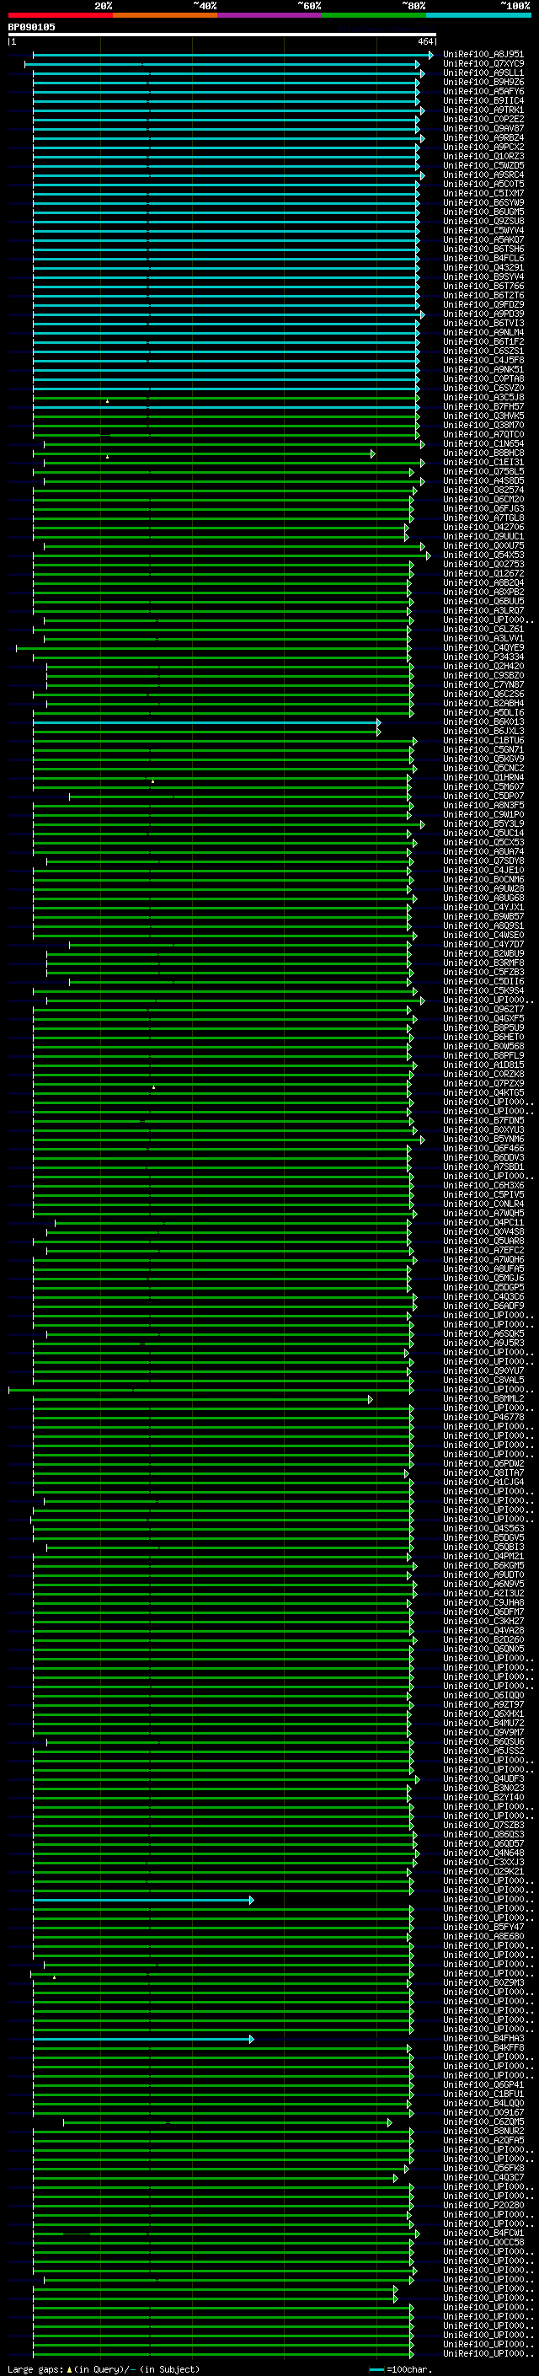Open hit UniRef100_A8J951
Viewport: 539px width, 2376px height.
(x=483, y=55)
